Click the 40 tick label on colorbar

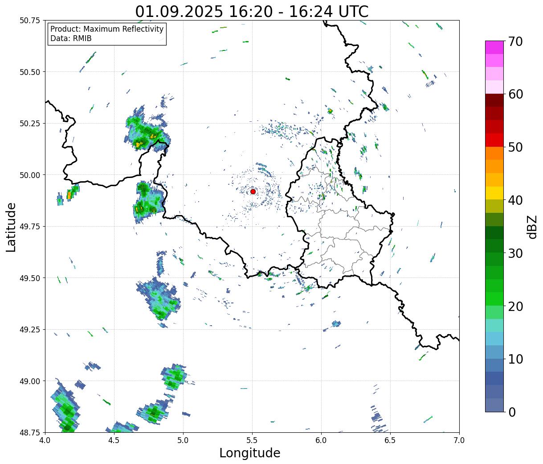[515, 200]
